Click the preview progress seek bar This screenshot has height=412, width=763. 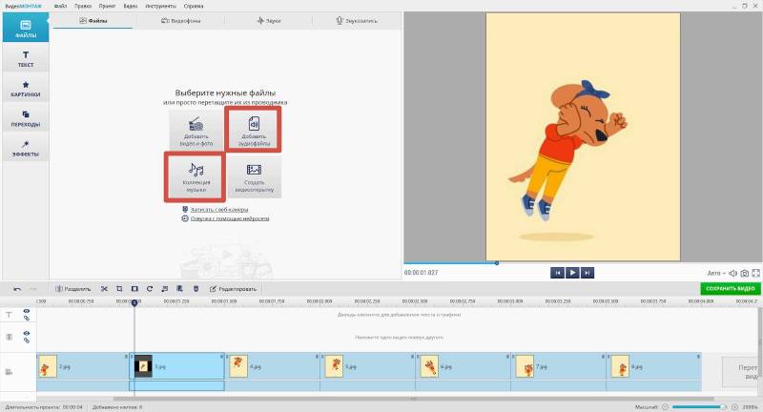point(582,263)
